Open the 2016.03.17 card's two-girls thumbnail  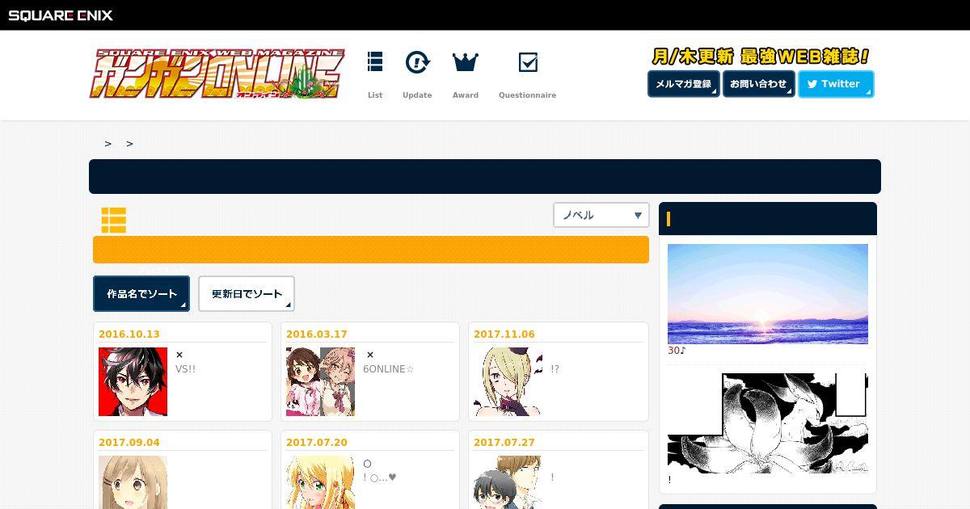[x=320, y=382]
